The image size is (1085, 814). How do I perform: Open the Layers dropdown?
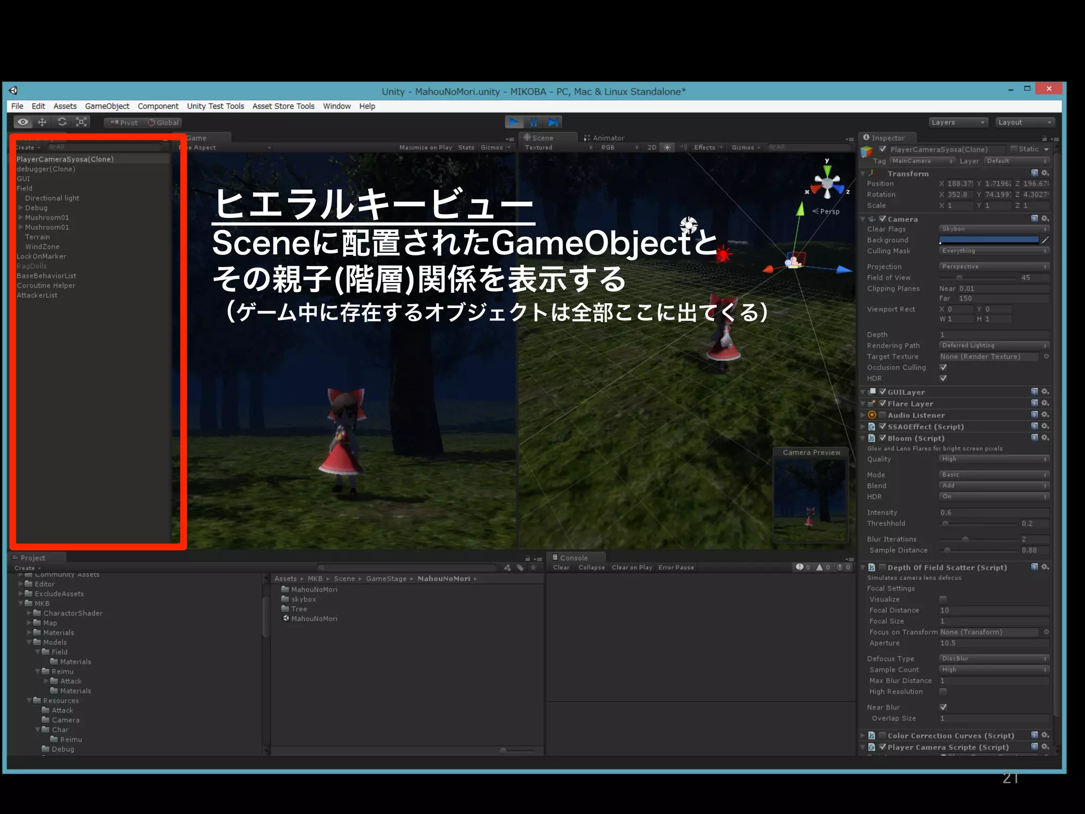[x=958, y=122]
